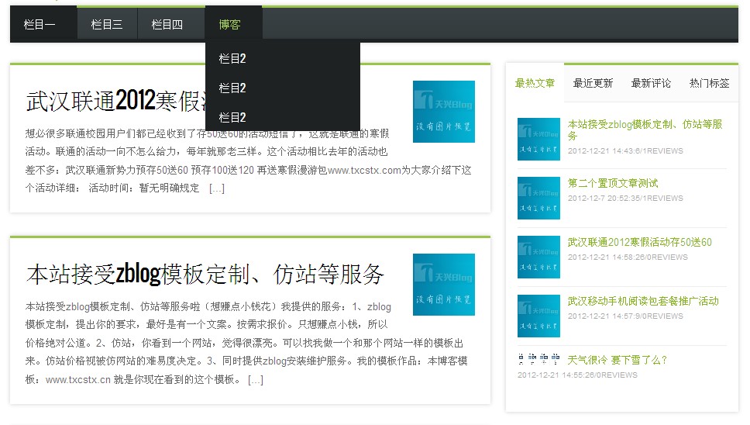
Task: Expand read-more [...] after 暂无明确规定
Action: pos(217,188)
